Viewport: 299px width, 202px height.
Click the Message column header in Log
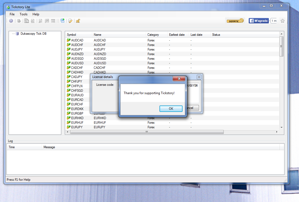click(x=161, y=147)
